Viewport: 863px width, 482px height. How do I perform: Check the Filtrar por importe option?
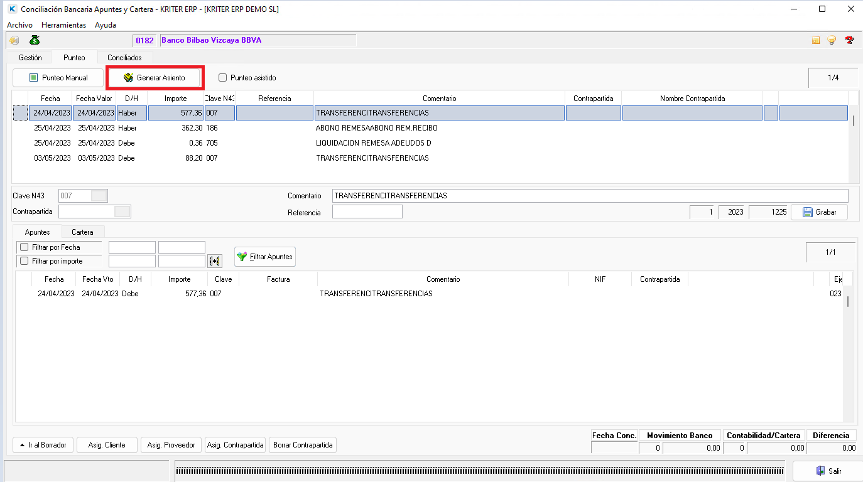[24, 261]
